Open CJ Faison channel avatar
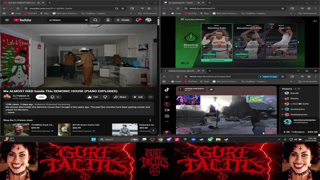 7,97
